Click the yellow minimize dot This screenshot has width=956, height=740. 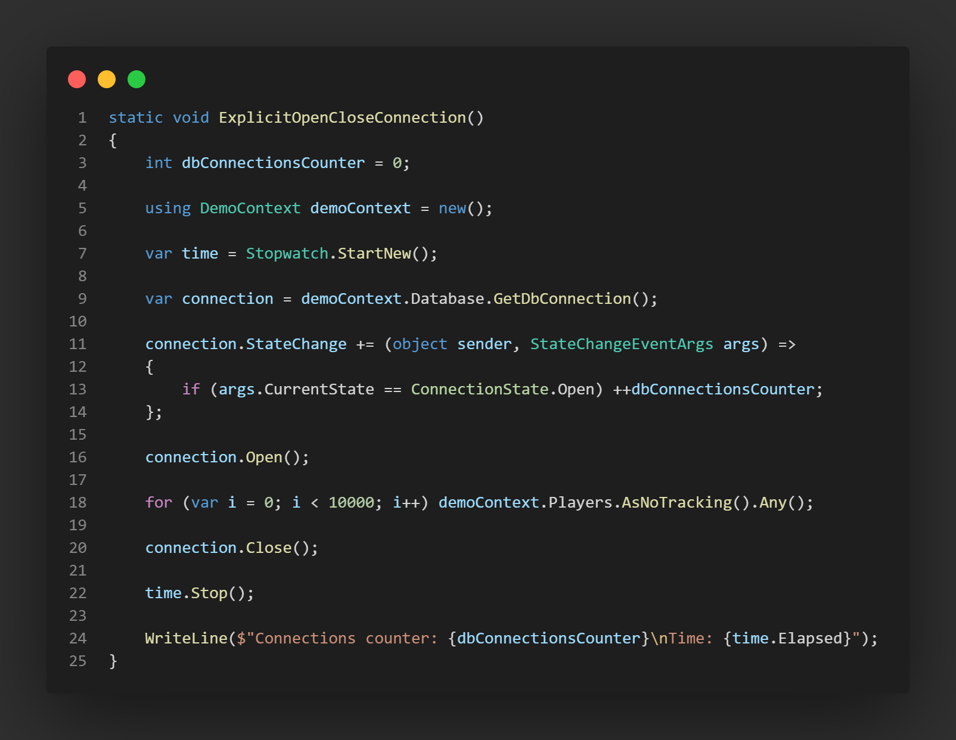pos(107,79)
